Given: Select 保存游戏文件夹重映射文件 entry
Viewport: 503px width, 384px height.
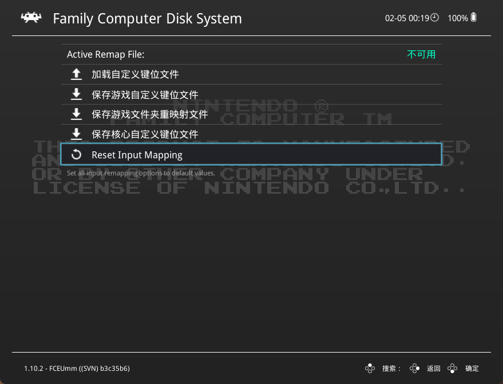Looking at the screenshot, I should pos(252,114).
